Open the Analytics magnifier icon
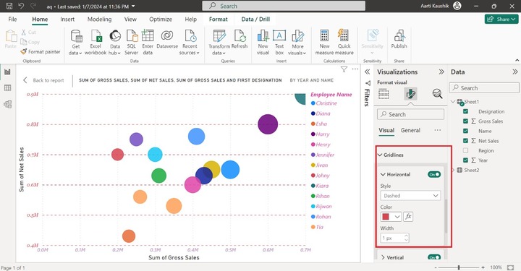Viewport: 521px width, 271px height. click(437, 94)
